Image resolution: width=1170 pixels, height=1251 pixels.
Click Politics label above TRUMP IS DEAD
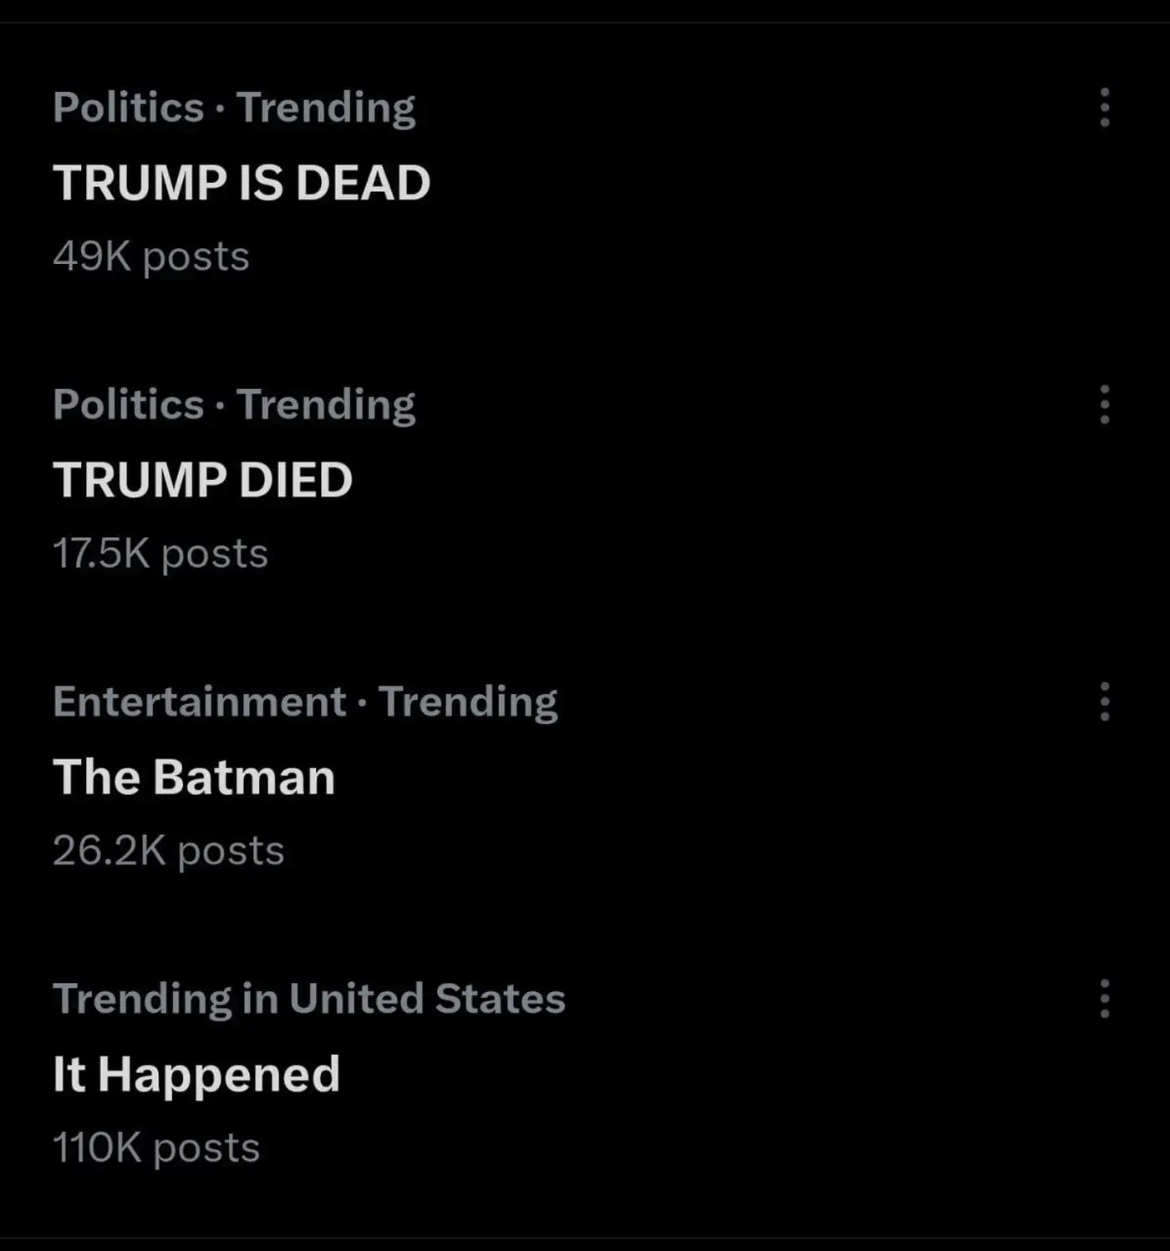[x=128, y=108]
